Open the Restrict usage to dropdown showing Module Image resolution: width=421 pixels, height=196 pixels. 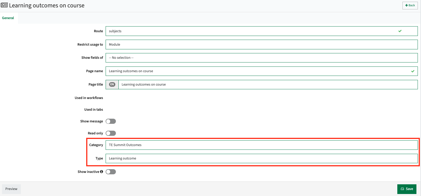pos(261,45)
